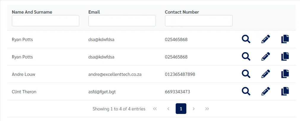This screenshot has width=300, height=121.
Task: Focus the Name And Surname filter field
Action: click(45, 21)
